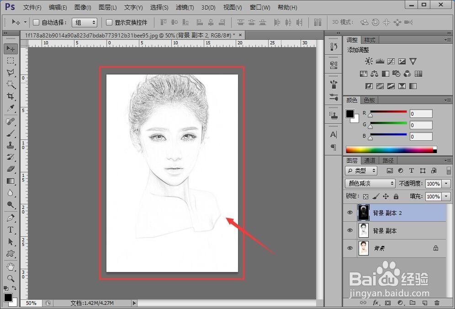Click the 50% zoom level field
This screenshot has width=455, height=309.
(x=31, y=303)
